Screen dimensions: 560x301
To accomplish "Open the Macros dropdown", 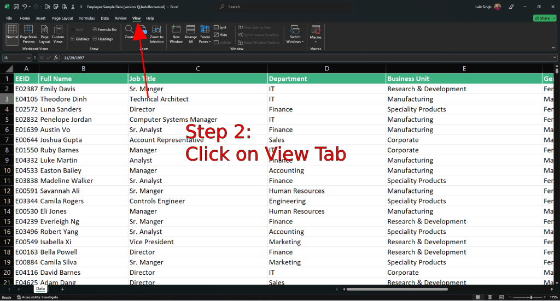I will click(316, 34).
